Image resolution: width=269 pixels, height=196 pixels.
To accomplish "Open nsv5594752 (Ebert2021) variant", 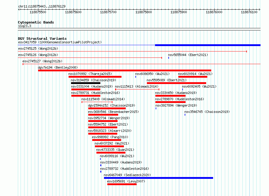I will (108, 124).
